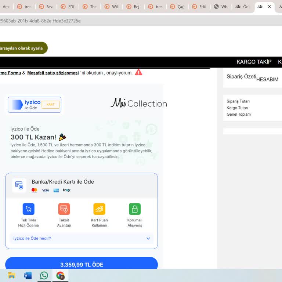The width and height of the screenshot is (282, 282).
Task: Open Mesafeli satış sözleşmesi link
Action: 53,73
